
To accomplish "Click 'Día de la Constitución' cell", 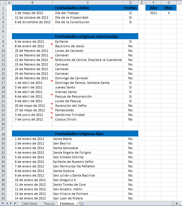I will pos(88,22).
